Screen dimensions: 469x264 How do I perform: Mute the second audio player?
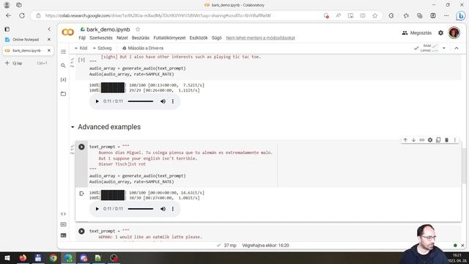pos(163,209)
